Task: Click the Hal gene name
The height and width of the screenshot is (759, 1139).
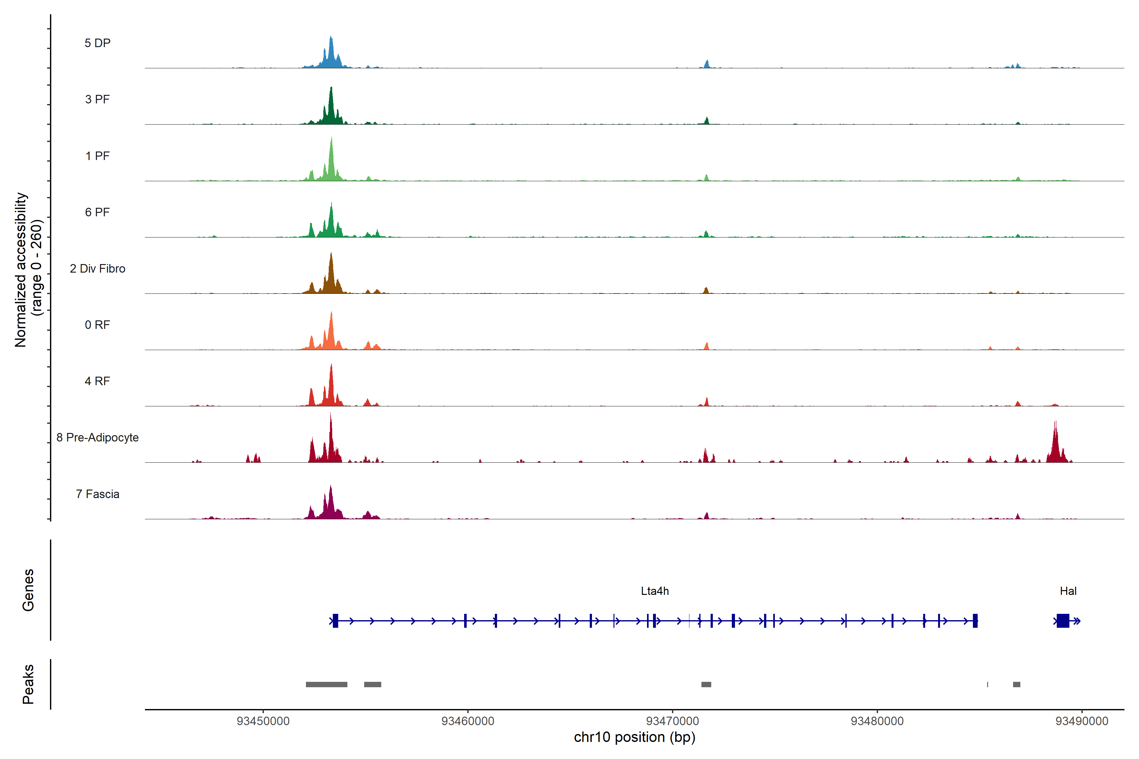Action: [1068, 590]
